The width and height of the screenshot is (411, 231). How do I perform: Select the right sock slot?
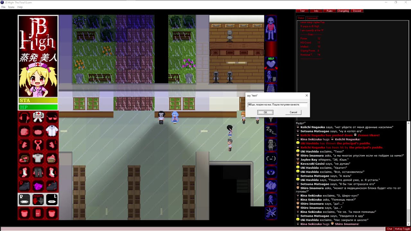pos(24,172)
